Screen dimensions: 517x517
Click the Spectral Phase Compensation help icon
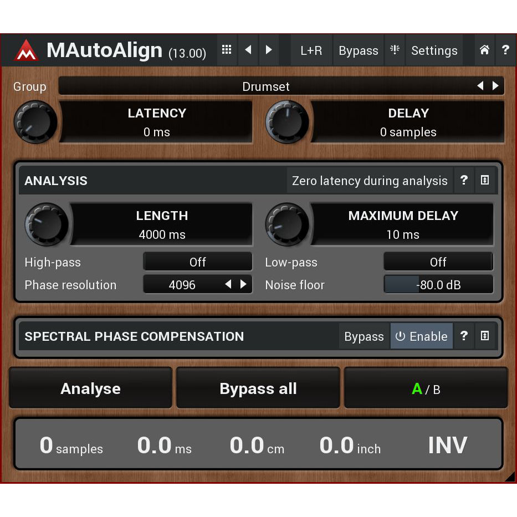(464, 336)
